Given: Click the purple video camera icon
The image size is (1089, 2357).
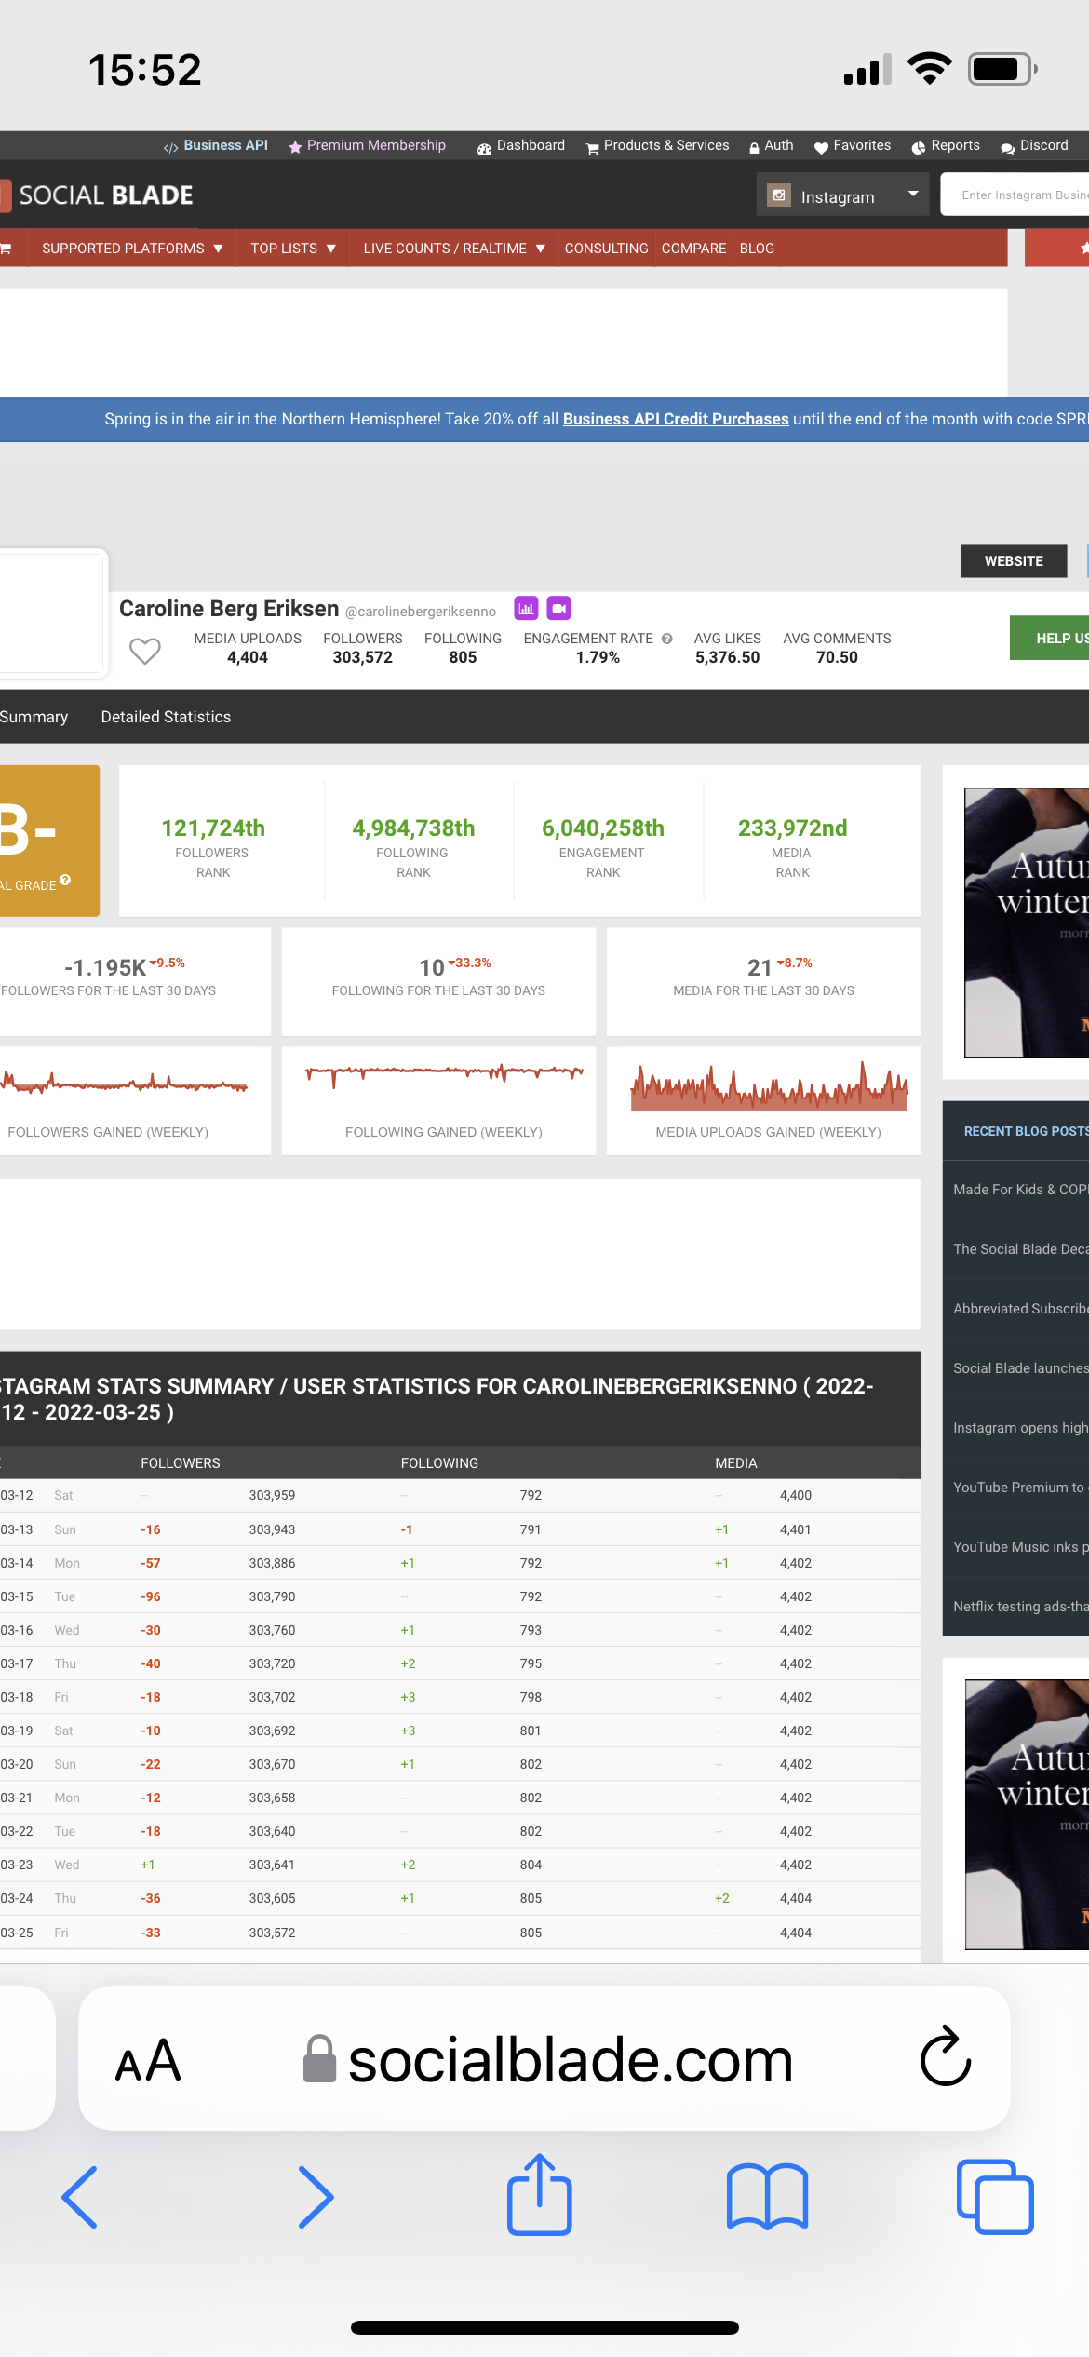Looking at the screenshot, I should 558,608.
